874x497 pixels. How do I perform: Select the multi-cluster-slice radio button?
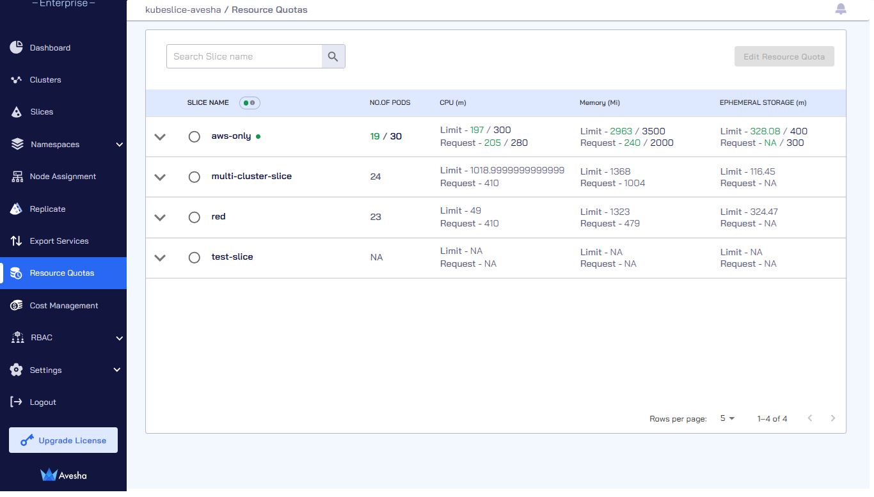pyautogui.click(x=195, y=177)
